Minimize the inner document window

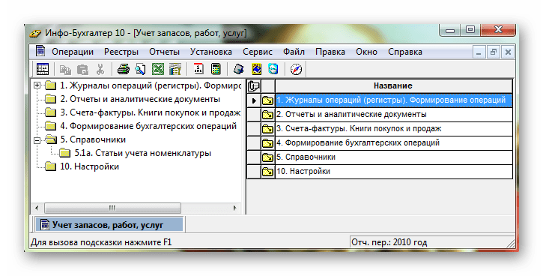(x=479, y=52)
